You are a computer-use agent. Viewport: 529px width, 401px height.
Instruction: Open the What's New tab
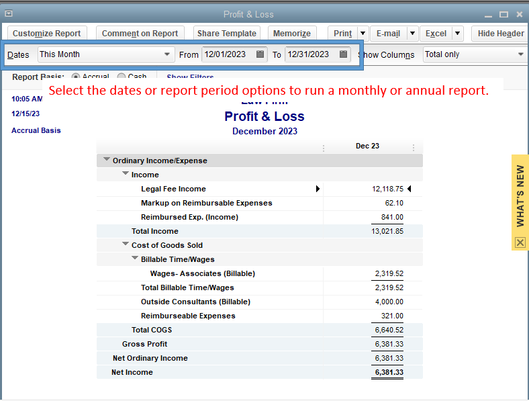click(x=520, y=196)
